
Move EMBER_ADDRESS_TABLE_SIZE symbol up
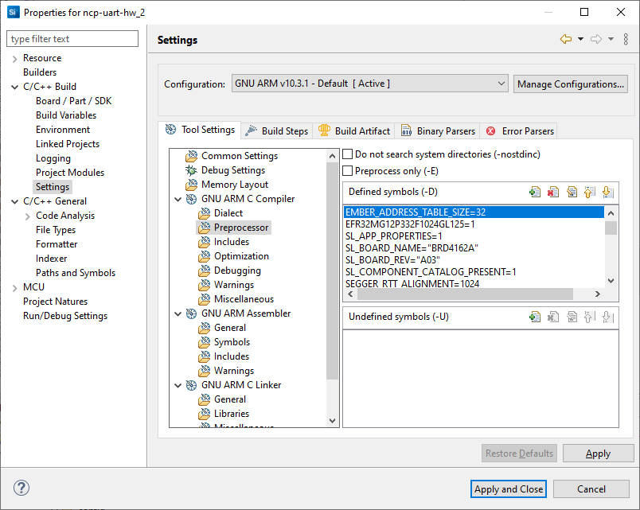click(591, 192)
